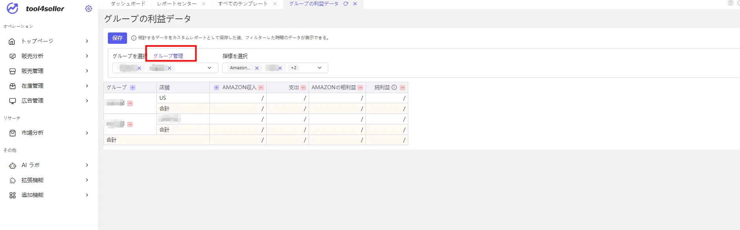This screenshot has height=230, width=740.
Task: Click the 支出 column header text
Action: click(x=294, y=88)
